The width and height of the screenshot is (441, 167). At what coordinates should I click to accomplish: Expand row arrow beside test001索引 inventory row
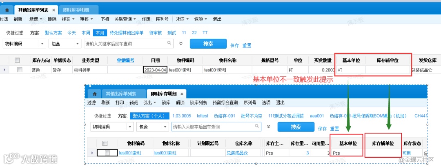[x=92, y=153]
